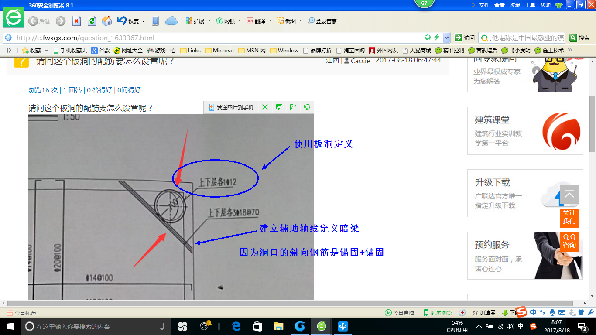This screenshot has width=596, height=335.
Task: Open the address bar history dropdown
Action: [446, 38]
